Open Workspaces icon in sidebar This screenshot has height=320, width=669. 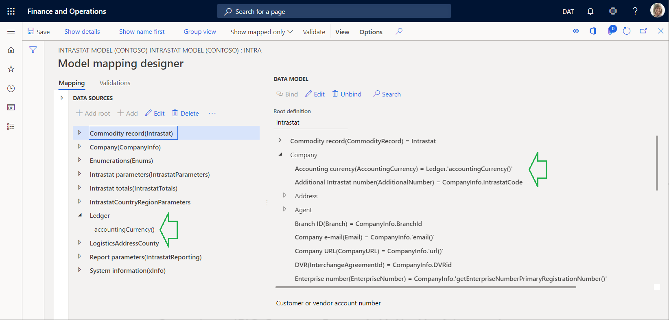(x=11, y=107)
